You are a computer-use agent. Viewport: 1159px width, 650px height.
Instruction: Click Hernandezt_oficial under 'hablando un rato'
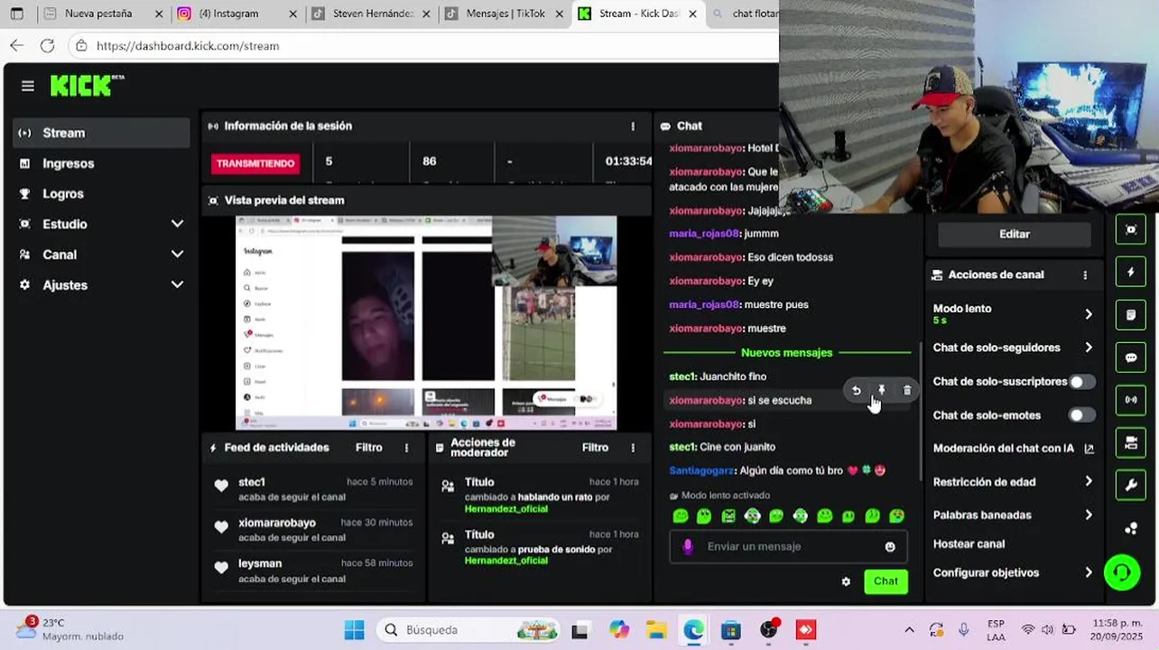pos(505,509)
